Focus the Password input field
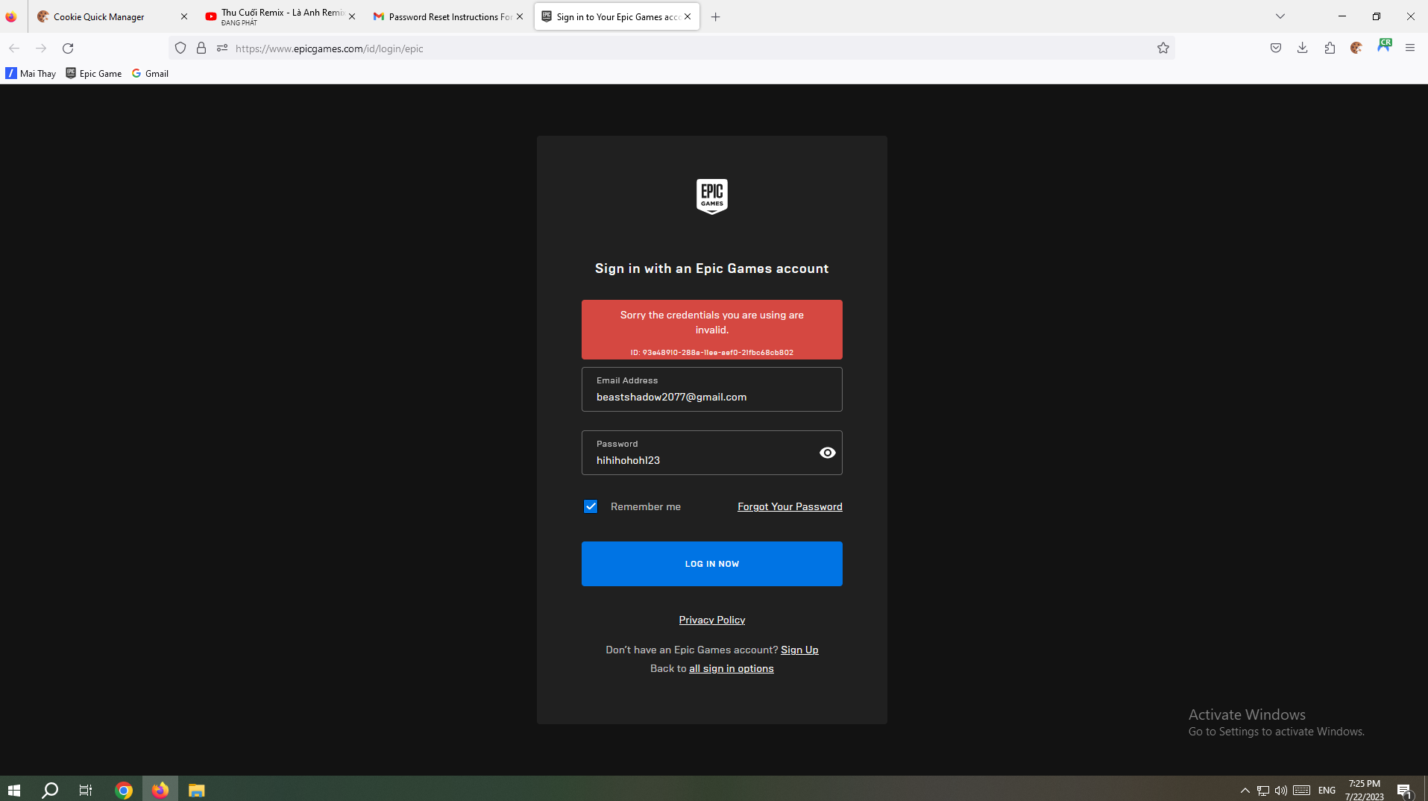 click(x=712, y=453)
